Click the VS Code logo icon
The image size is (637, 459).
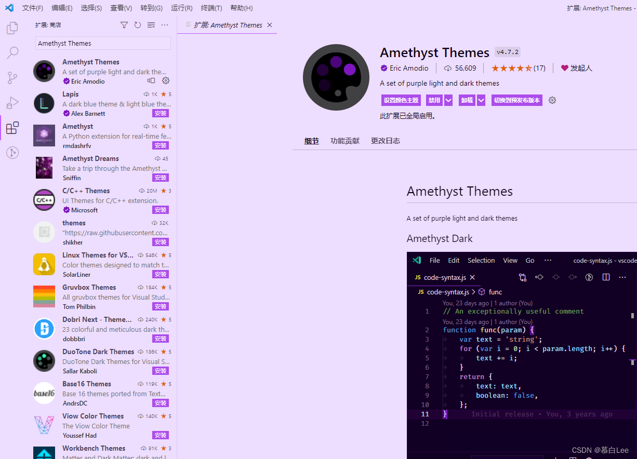(9, 8)
